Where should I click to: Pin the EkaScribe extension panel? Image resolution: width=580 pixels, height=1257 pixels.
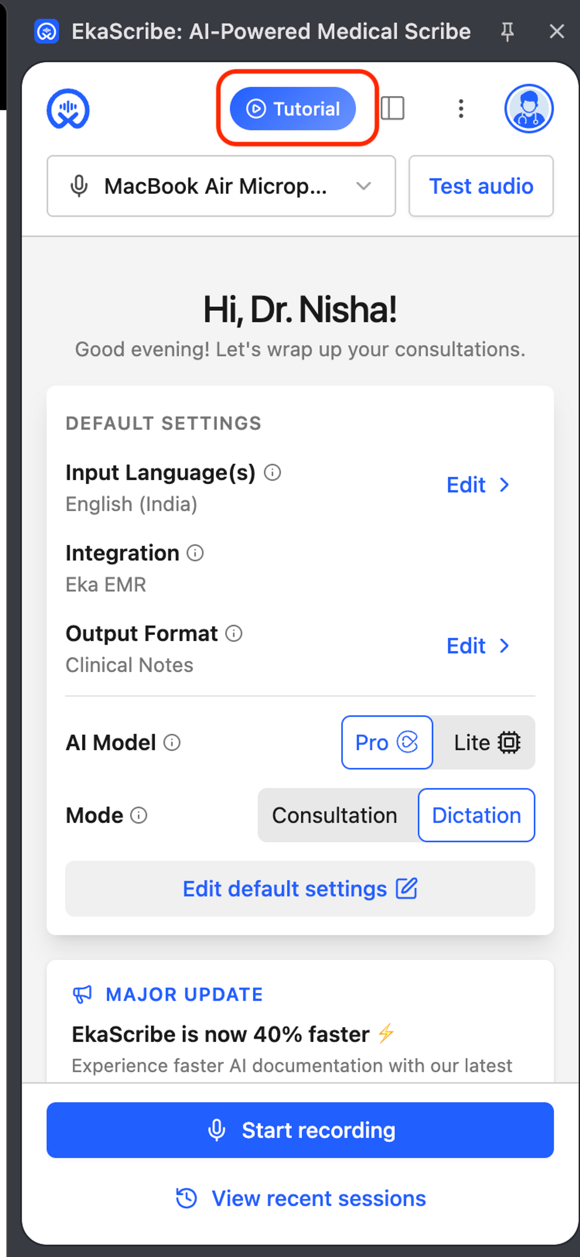[x=507, y=32]
